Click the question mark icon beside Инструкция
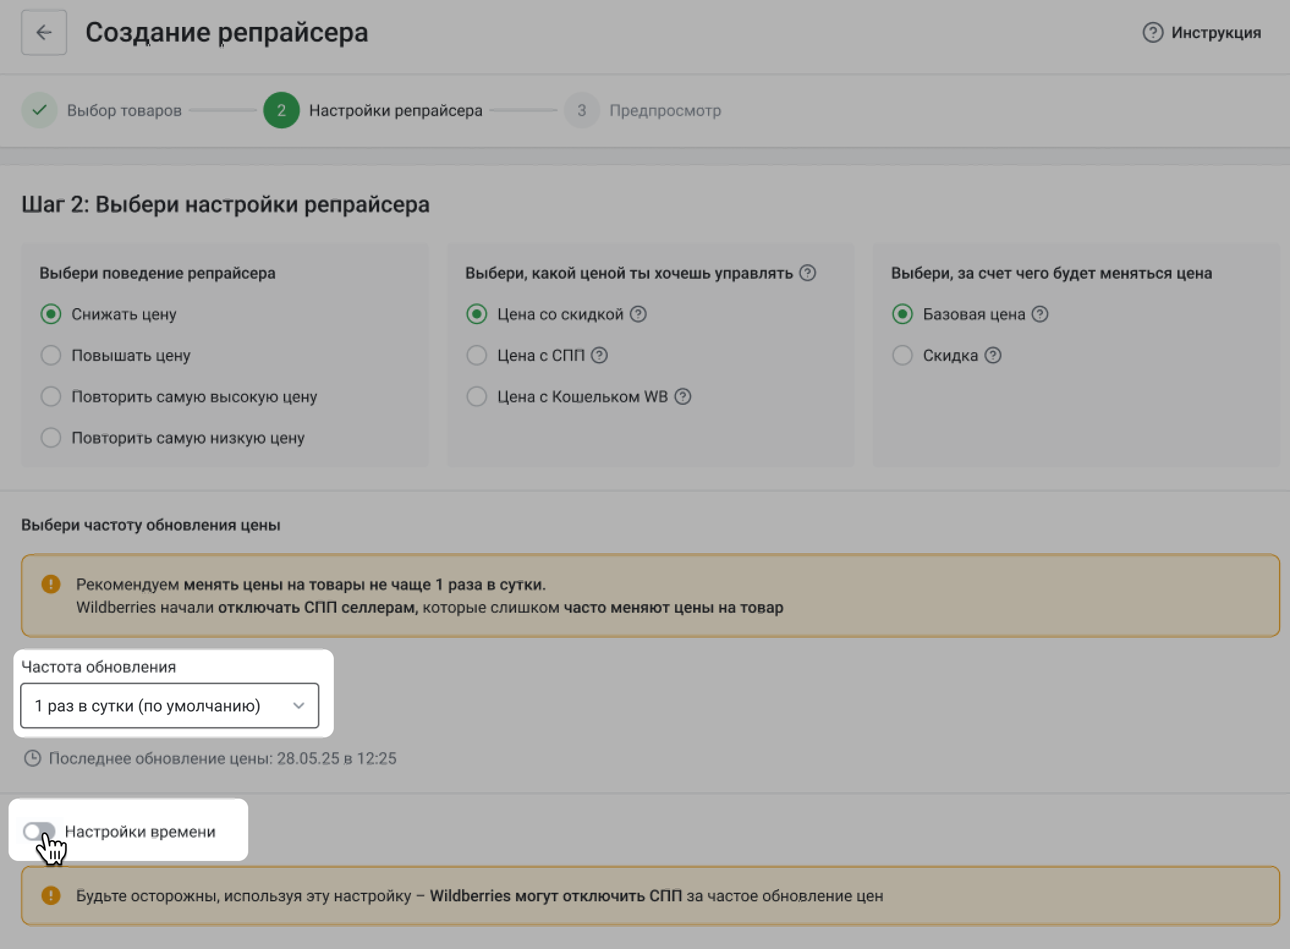 tap(1152, 32)
